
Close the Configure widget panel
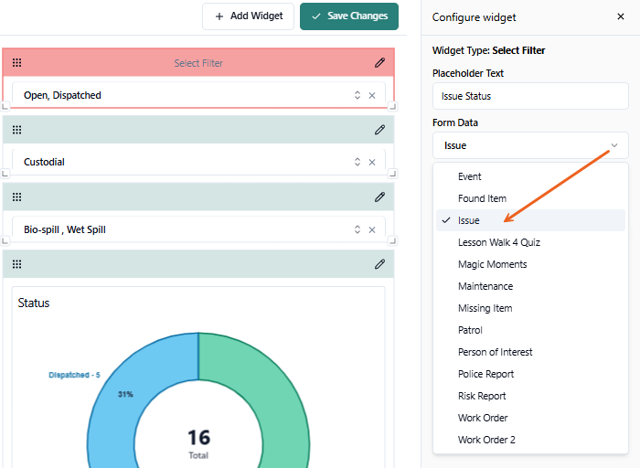[621, 16]
